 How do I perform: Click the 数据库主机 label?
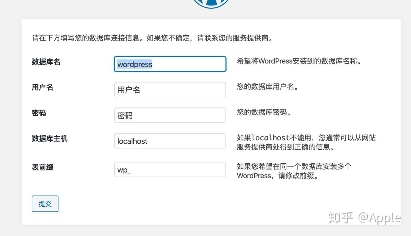(50, 139)
